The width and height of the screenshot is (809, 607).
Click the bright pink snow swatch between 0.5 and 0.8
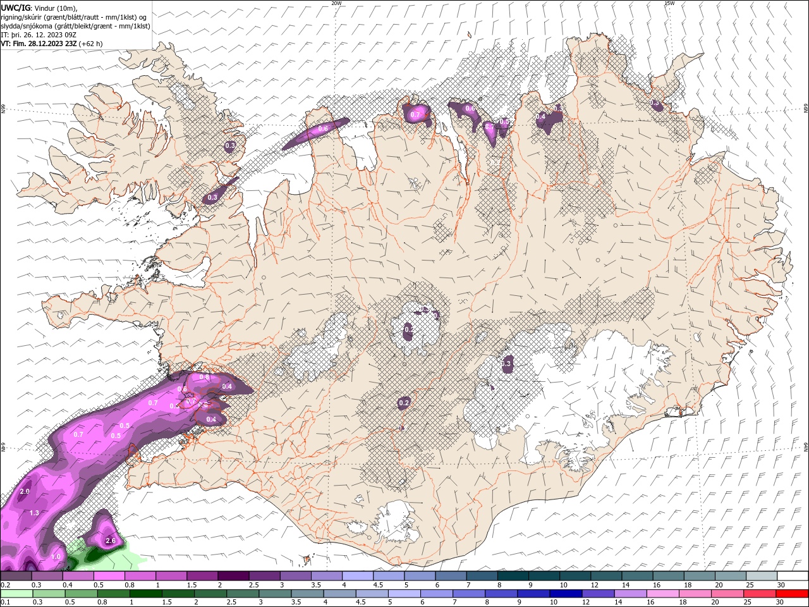[109, 576]
